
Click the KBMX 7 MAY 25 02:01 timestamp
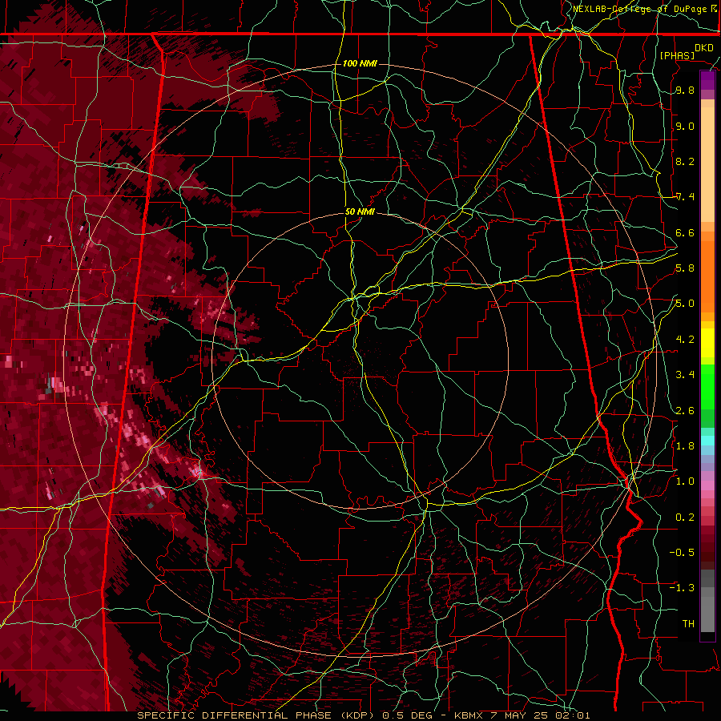pos(522,715)
